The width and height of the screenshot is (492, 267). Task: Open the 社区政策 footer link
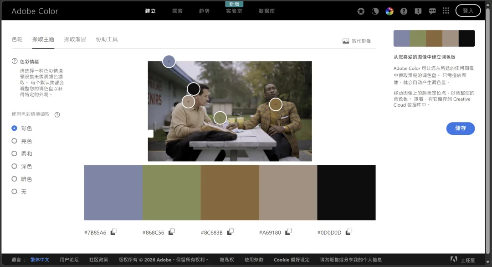[98, 259]
